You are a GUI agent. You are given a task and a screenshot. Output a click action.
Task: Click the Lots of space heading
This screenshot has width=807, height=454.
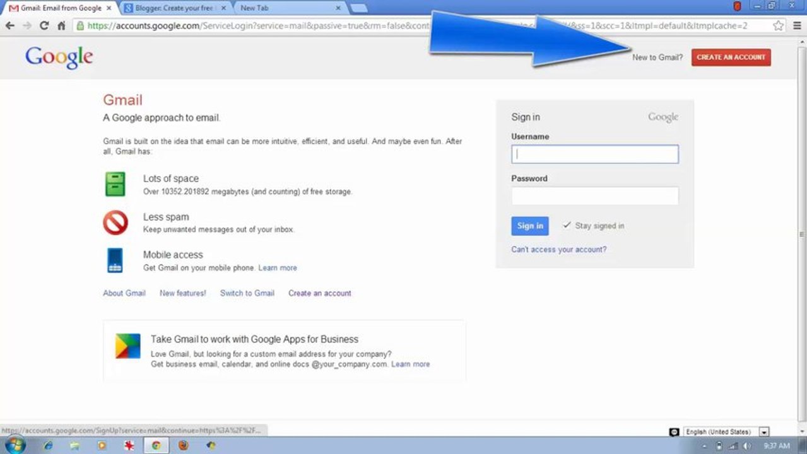tap(171, 178)
